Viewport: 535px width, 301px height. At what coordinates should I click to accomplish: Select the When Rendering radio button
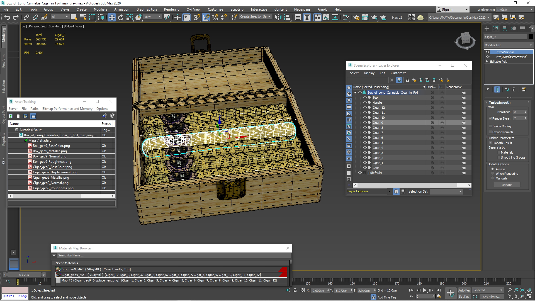point(493,173)
